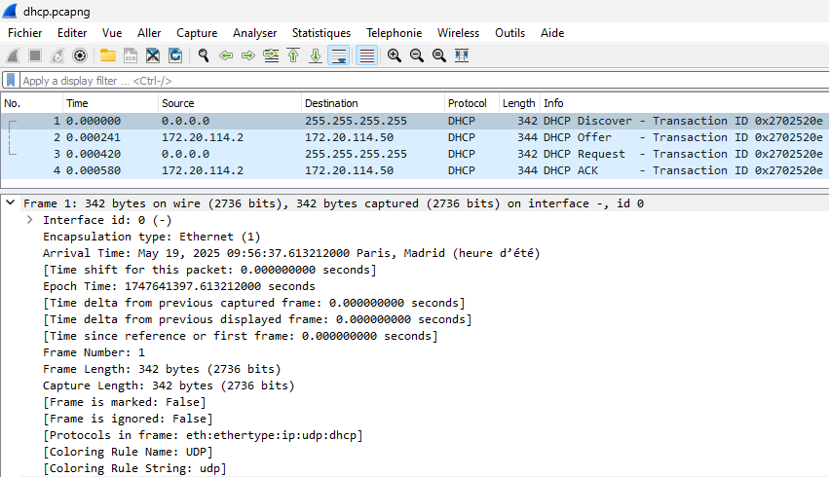Toggle auto-scroll during live capture

pyautogui.click(x=338, y=55)
